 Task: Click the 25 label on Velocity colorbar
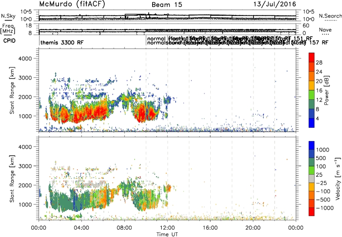tap(319, 175)
